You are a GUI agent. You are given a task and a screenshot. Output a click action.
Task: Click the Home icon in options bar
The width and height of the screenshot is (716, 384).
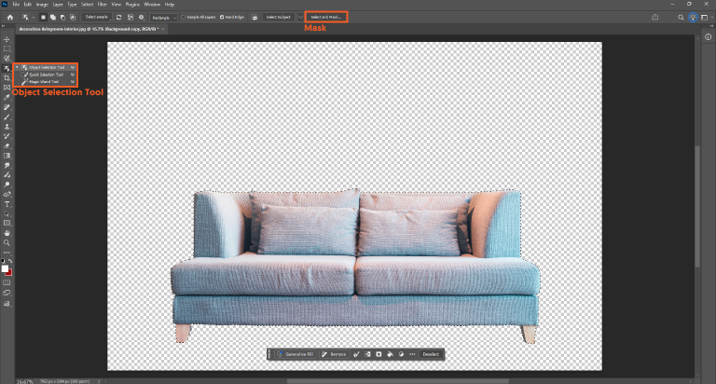pyautogui.click(x=10, y=18)
